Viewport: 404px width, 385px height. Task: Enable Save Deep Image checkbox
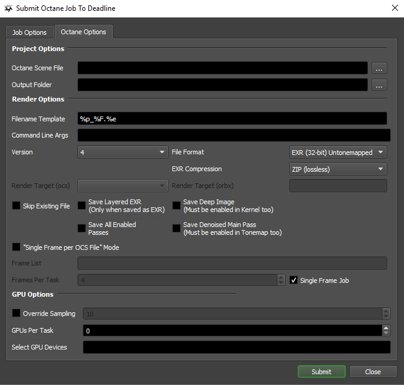tap(176, 206)
